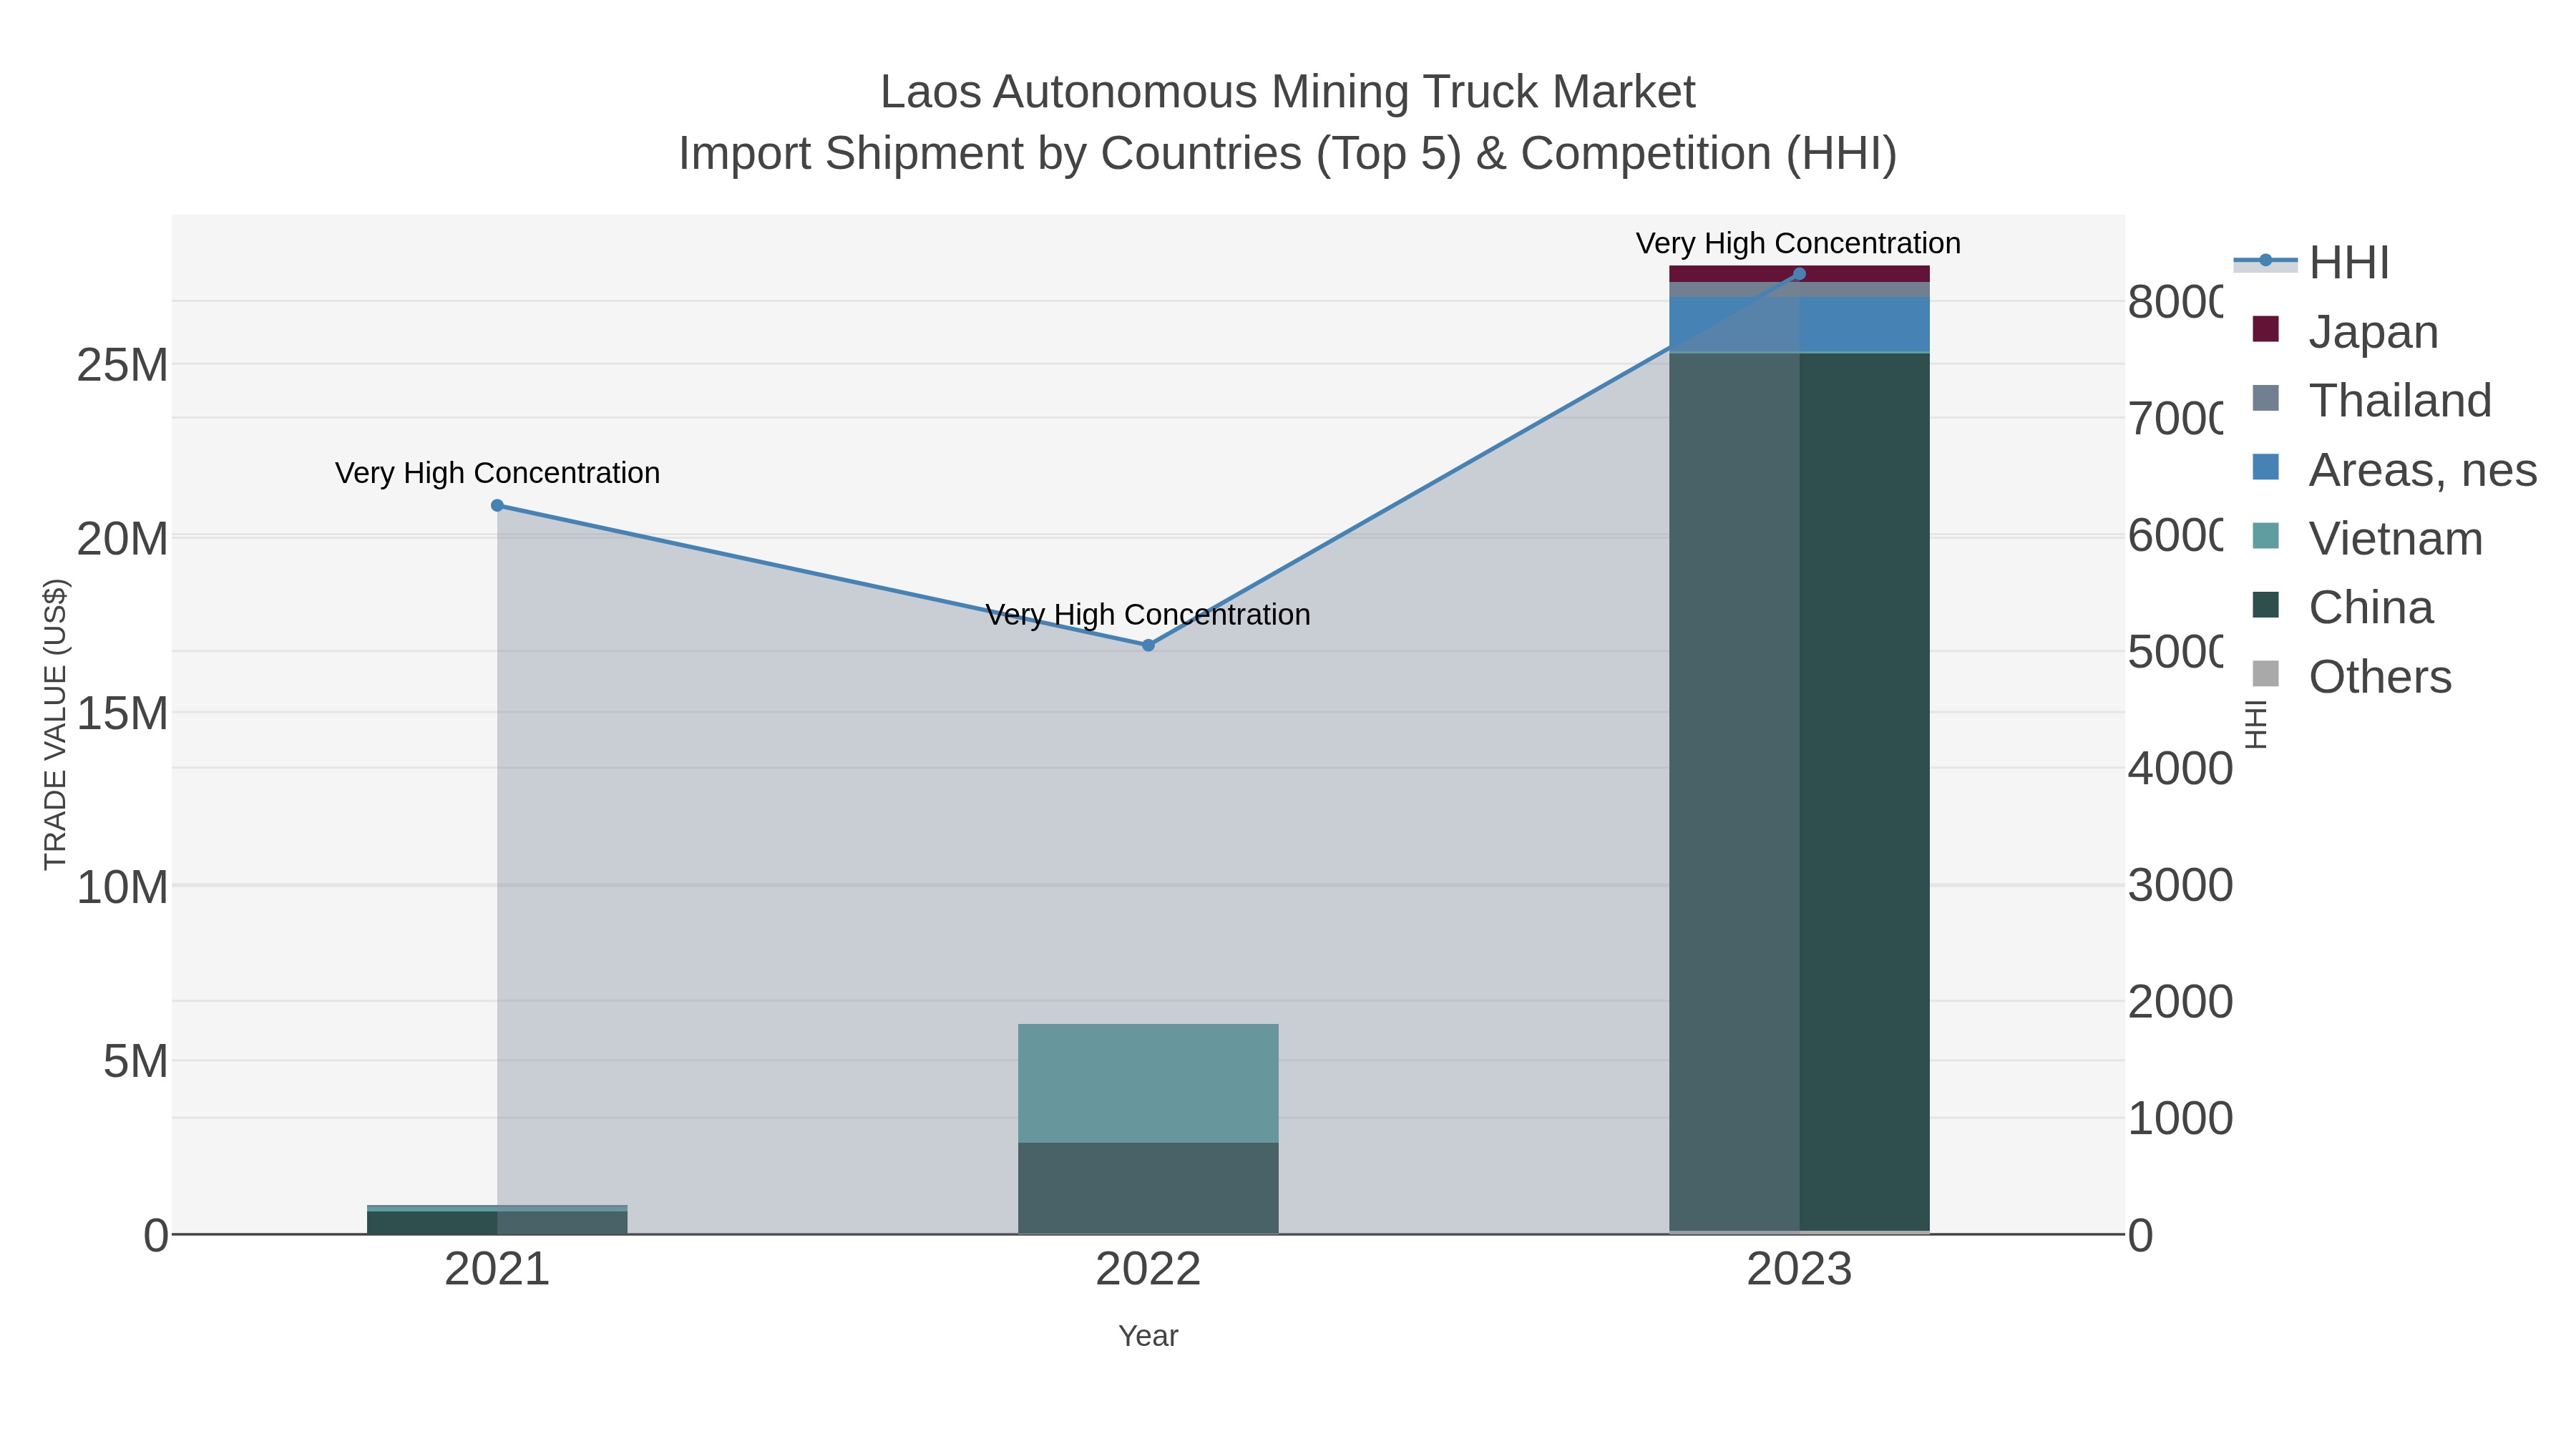Click the Vietnam teal legend swatch
2576x1449 pixels.
tap(2265, 536)
